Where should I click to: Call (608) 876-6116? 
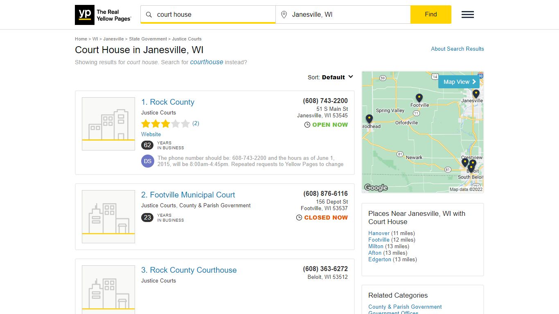[325, 194]
